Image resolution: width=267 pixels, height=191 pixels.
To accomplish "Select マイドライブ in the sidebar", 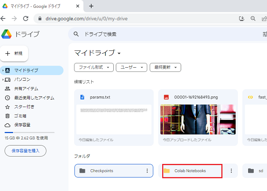I will point(32,70).
